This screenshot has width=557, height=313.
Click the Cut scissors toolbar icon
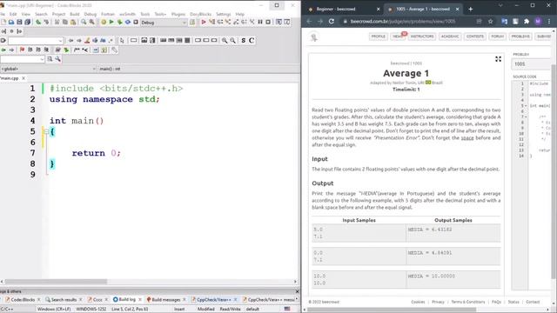click(x=57, y=22)
